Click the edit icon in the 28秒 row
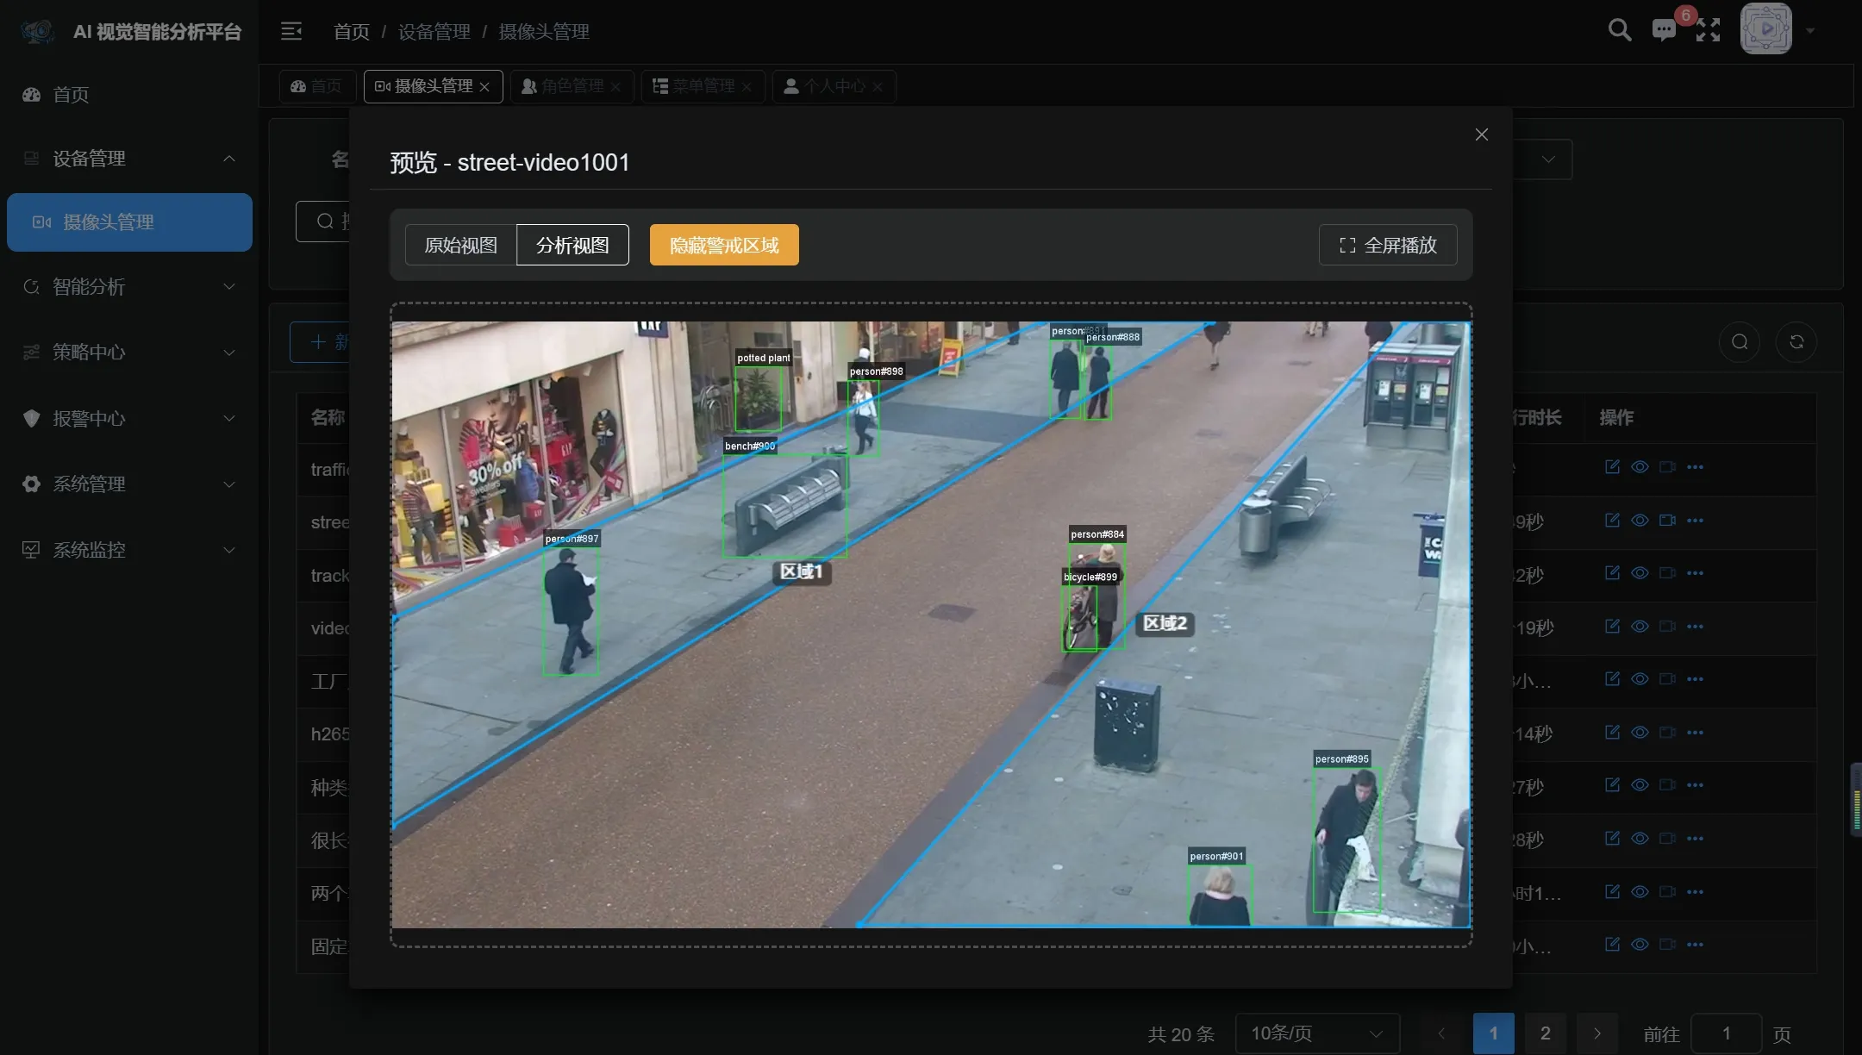The height and width of the screenshot is (1055, 1862). [1612, 838]
